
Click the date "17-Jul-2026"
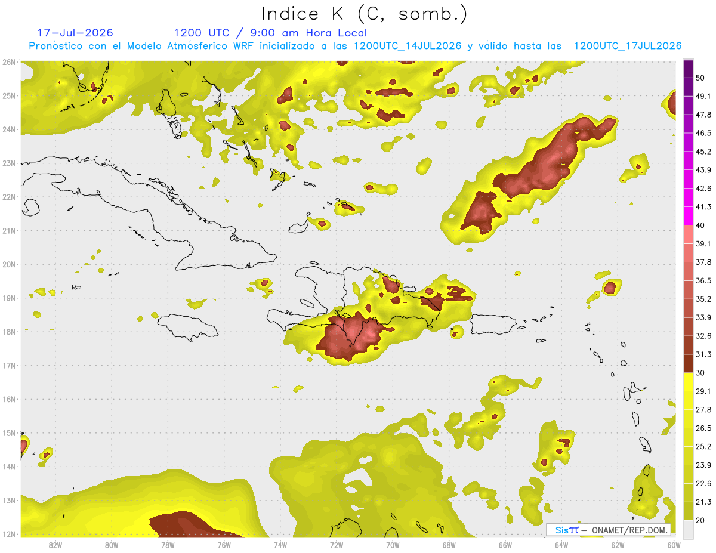[75, 33]
